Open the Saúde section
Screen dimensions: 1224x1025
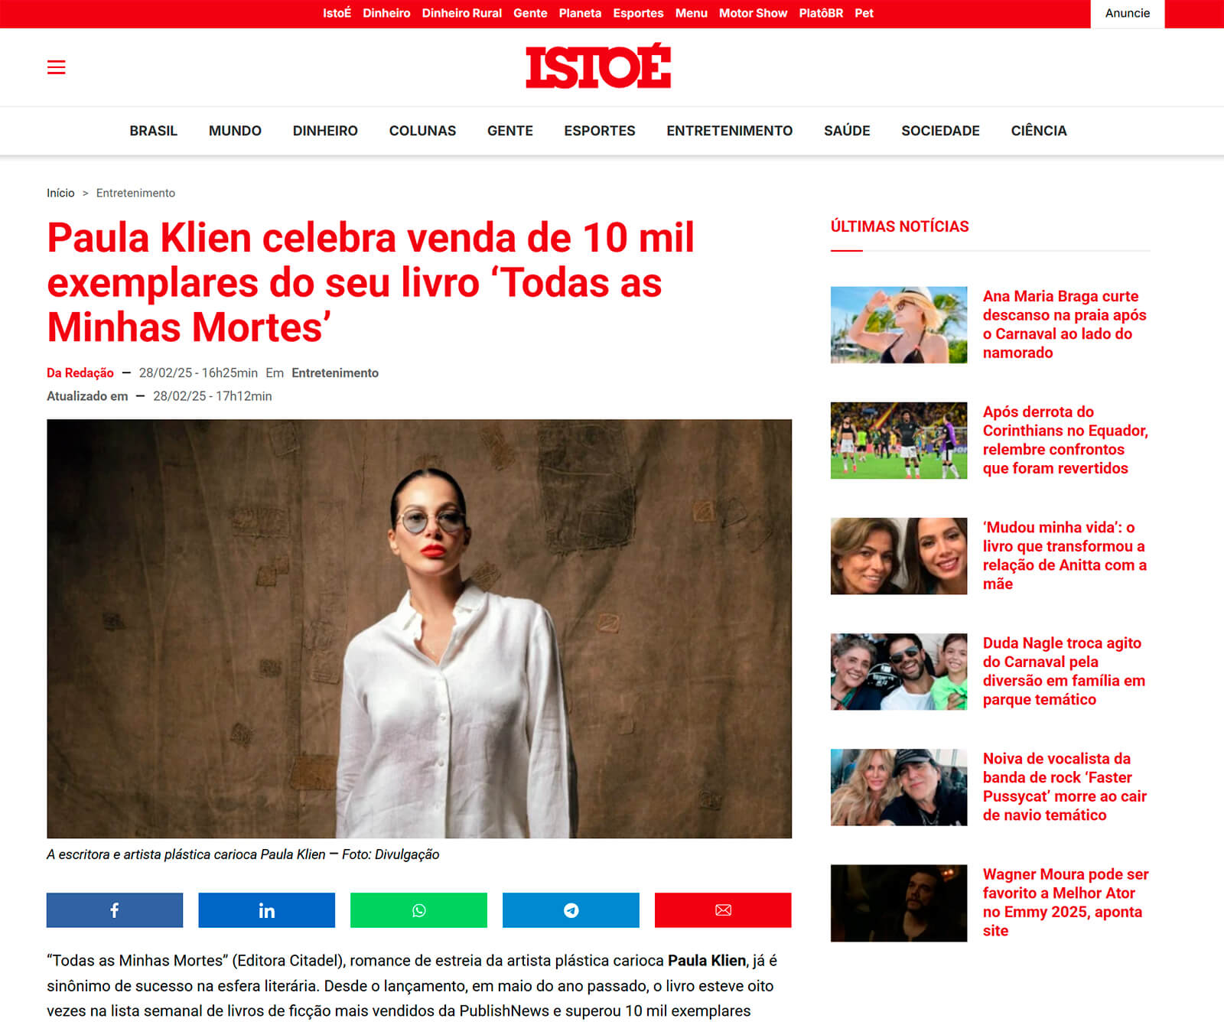pyautogui.click(x=847, y=131)
